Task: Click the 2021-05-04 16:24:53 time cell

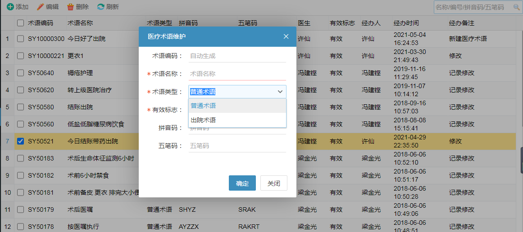Action: coord(410,39)
